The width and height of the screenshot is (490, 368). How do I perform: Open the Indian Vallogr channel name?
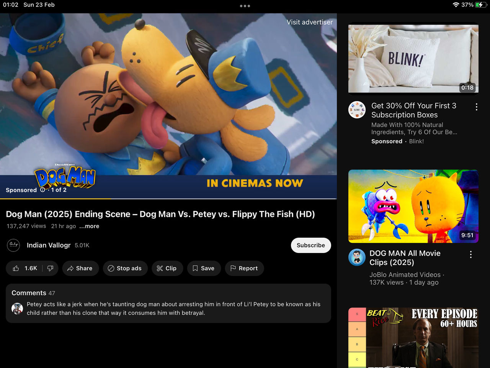pos(49,245)
